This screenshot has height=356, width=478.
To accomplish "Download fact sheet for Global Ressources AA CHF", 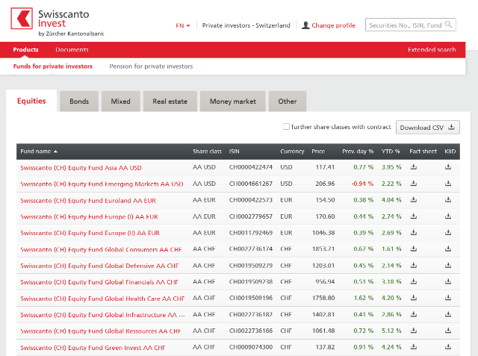I will pos(413,331).
